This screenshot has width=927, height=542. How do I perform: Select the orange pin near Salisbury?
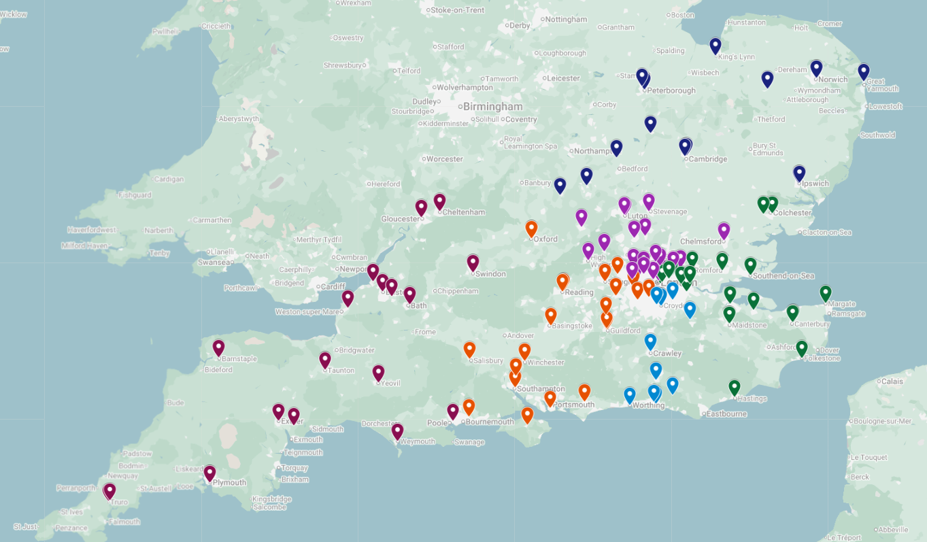tap(468, 349)
